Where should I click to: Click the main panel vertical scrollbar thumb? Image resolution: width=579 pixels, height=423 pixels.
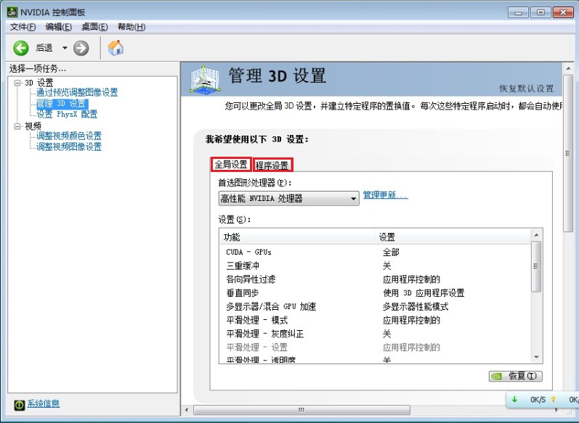568,153
